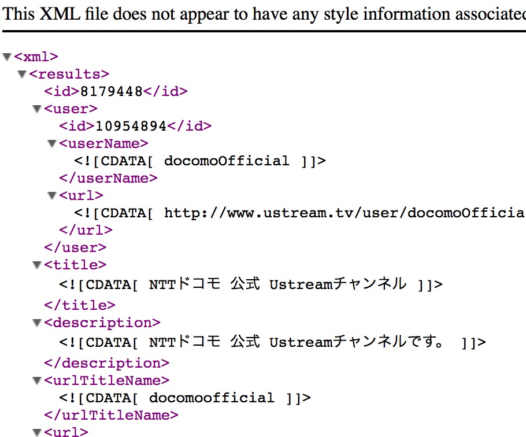526x437 pixels.
Task: Click the title CDATA Japanese text
Action: click(x=277, y=284)
